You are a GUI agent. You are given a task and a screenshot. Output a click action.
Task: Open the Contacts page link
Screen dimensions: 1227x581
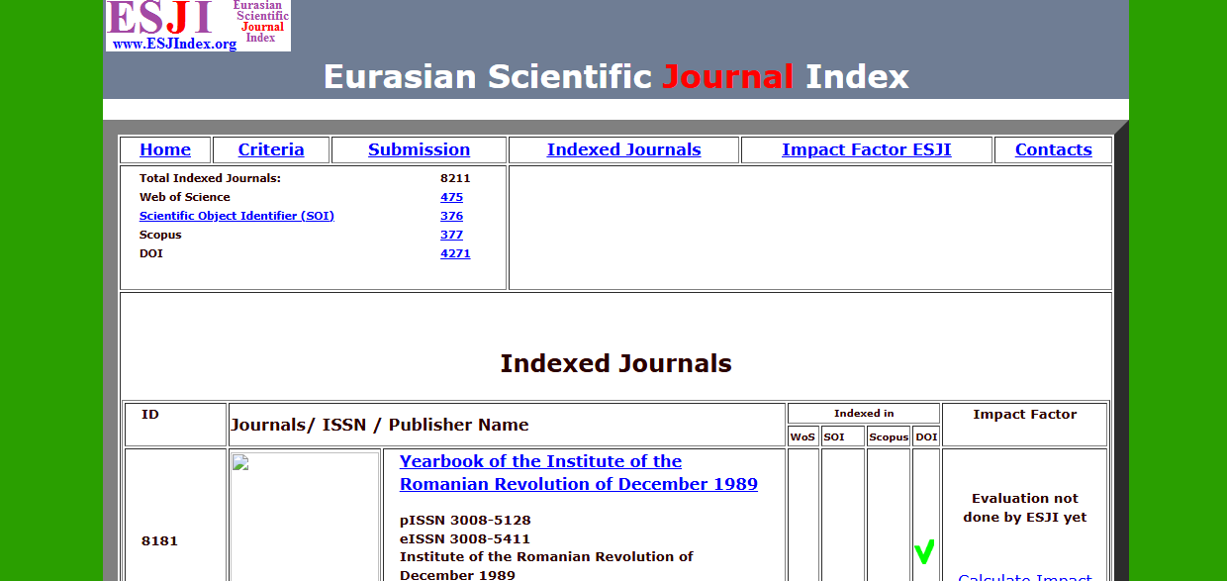[x=1054, y=149]
